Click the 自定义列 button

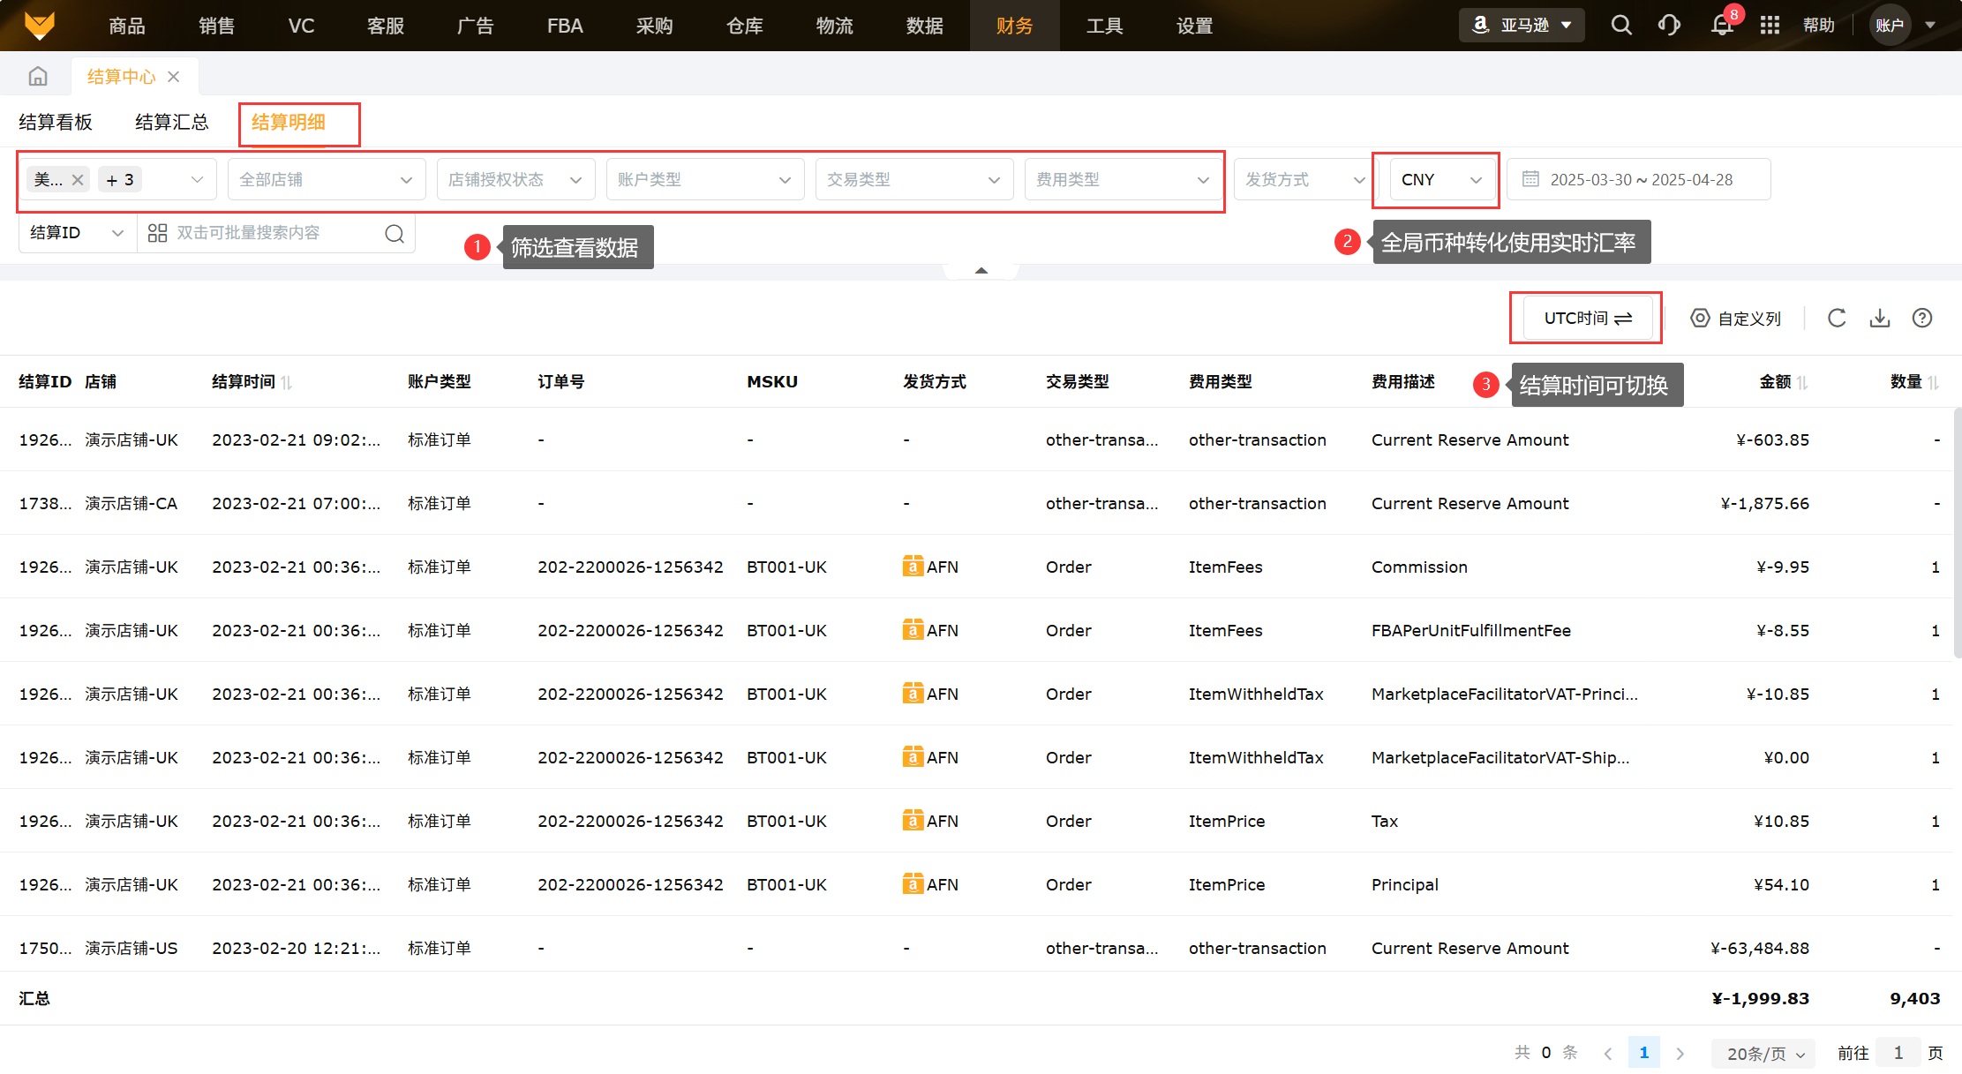click(x=1735, y=319)
